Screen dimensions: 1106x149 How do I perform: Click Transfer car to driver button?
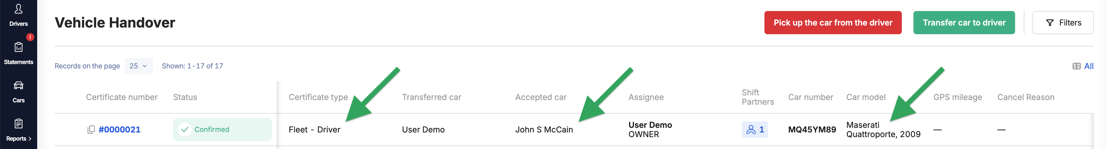coord(964,23)
